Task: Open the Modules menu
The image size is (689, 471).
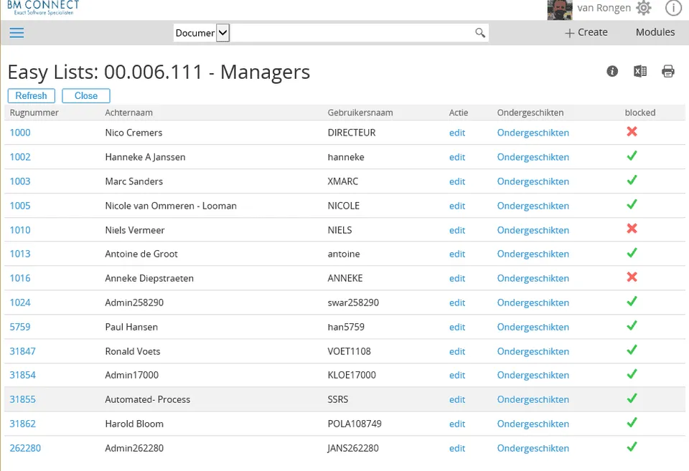Action: [x=655, y=32]
